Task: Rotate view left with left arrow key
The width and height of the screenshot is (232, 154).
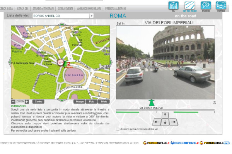Action: [157, 122]
